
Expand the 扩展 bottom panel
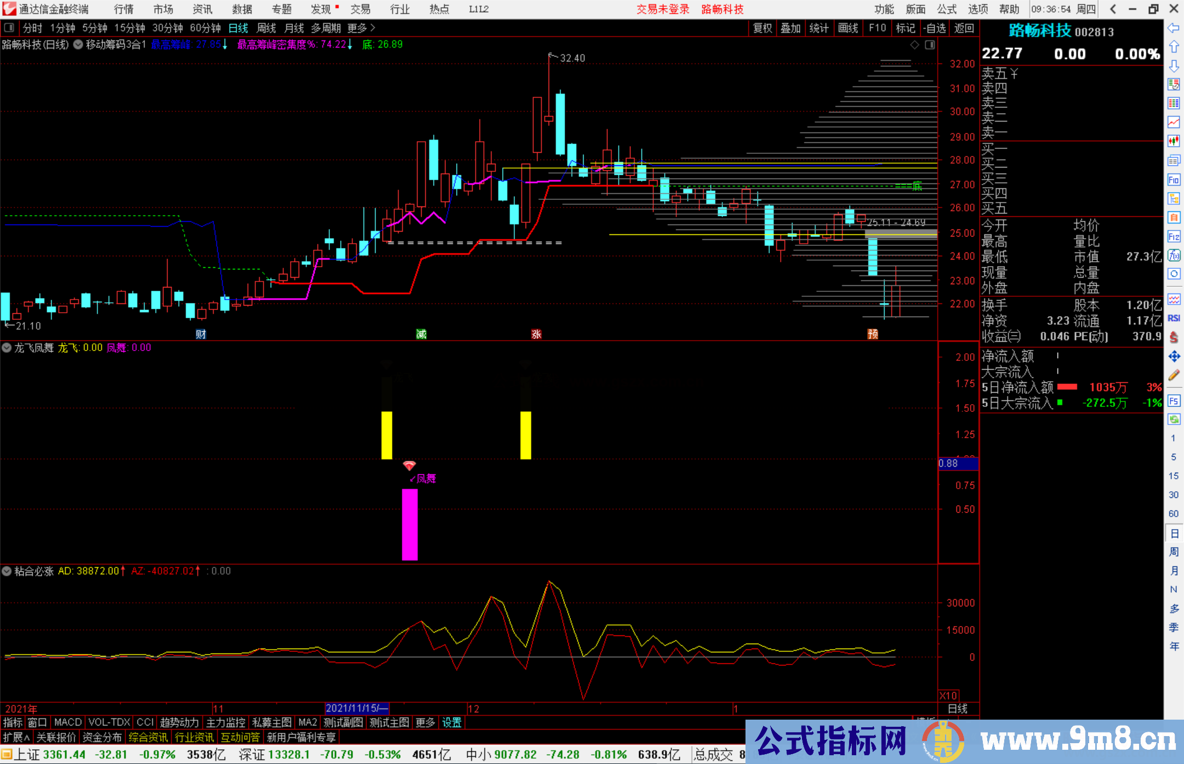(x=16, y=737)
